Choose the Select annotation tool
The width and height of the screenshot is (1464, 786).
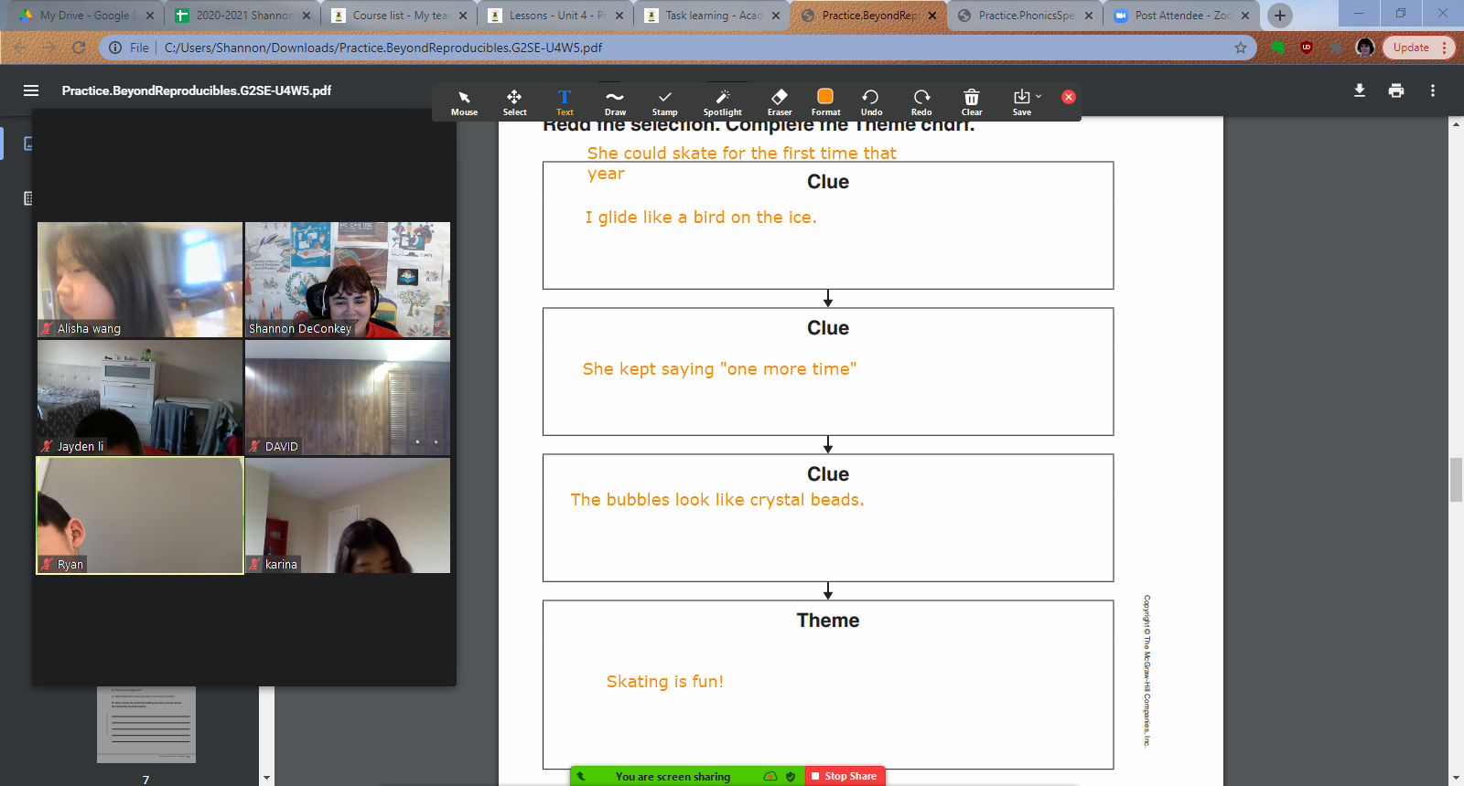514,102
